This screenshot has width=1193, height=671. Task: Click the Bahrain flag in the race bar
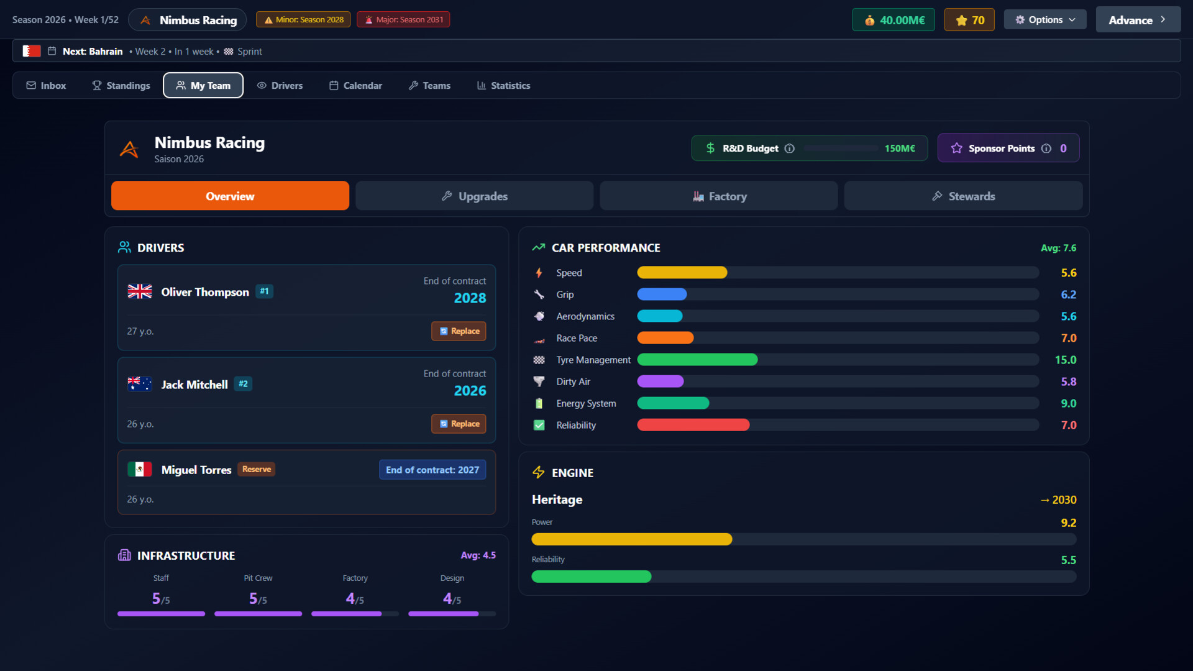point(31,51)
